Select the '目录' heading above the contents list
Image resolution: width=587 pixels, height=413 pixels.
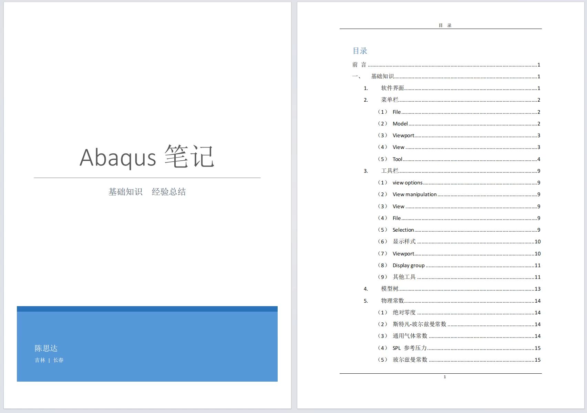[x=360, y=51]
